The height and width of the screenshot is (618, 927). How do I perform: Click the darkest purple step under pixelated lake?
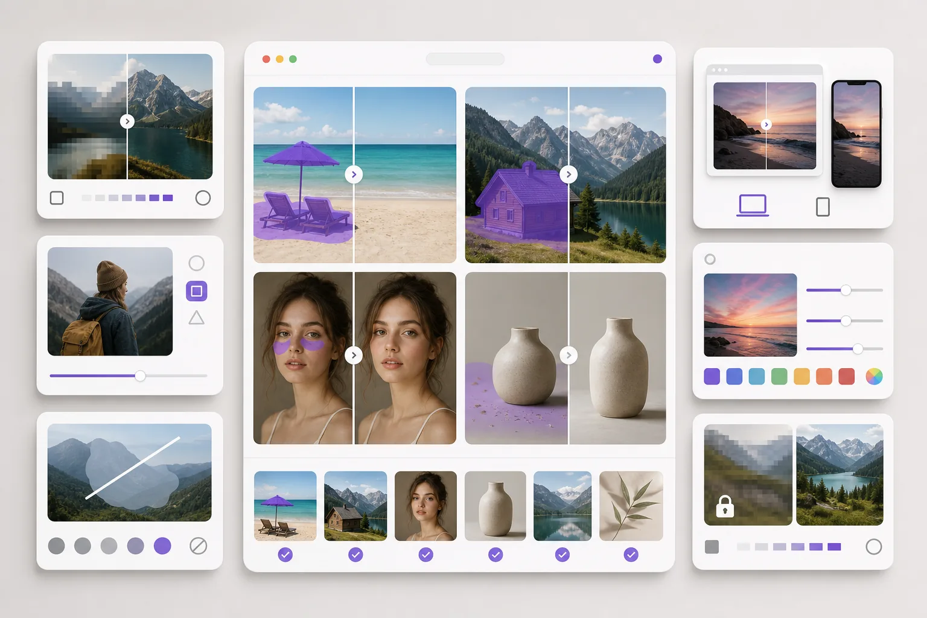(168, 198)
